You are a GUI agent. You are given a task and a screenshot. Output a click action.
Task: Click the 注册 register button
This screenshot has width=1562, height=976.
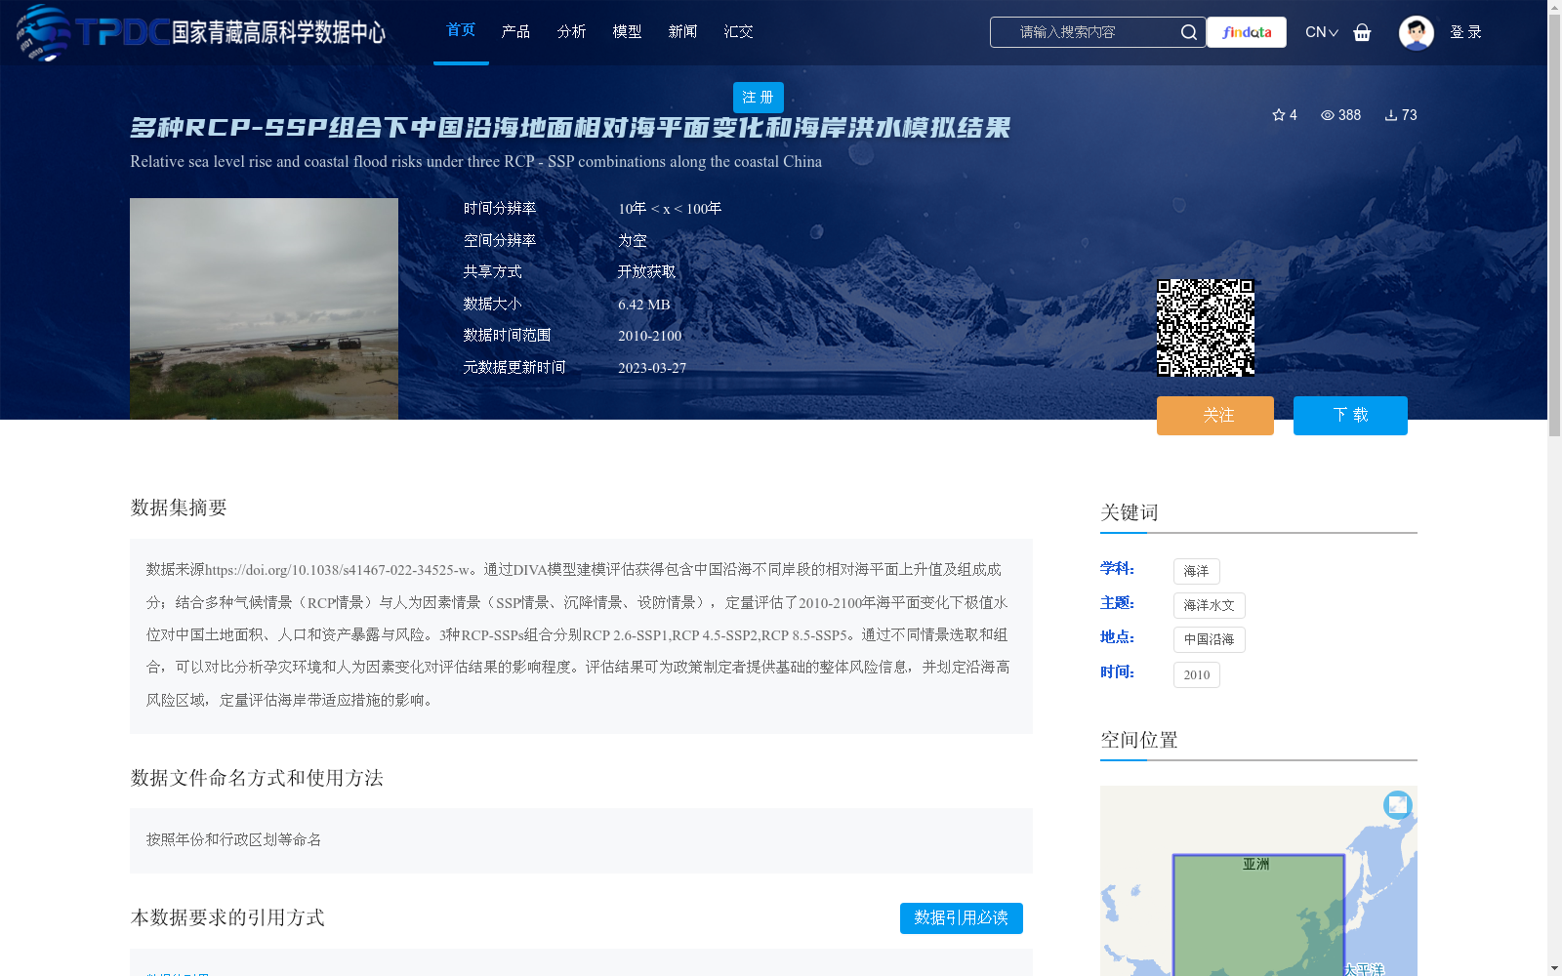(x=759, y=98)
